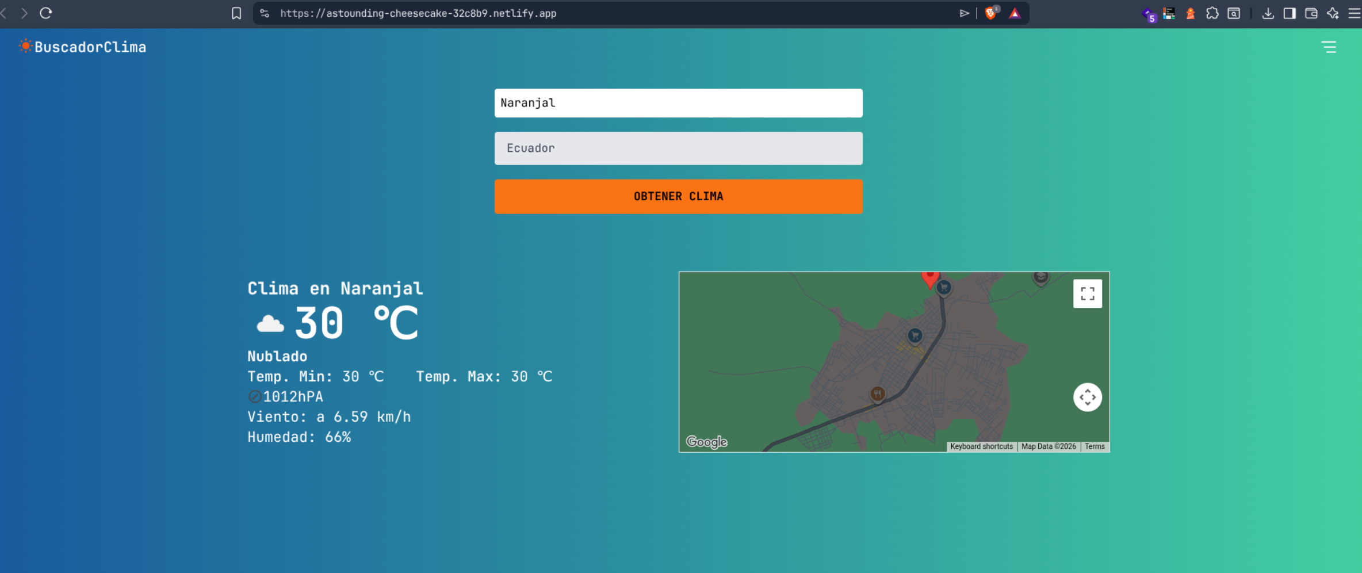Click the pressure gauge icon beside 1012hPA
This screenshot has width=1362, height=573.
(x=254, y=396)
